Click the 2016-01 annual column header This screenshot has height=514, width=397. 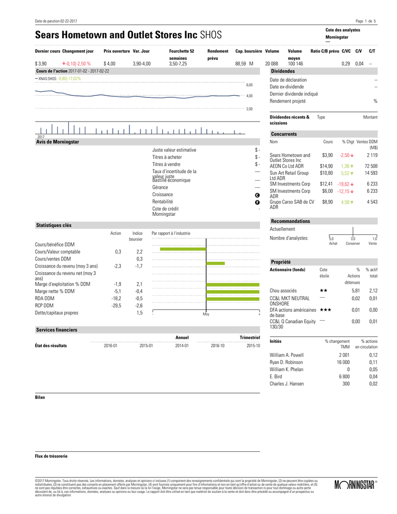[x=110, y=346]
